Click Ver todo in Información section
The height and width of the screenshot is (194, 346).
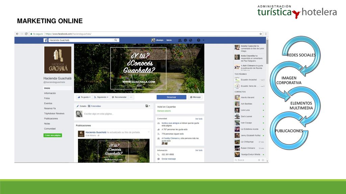coord(199,151)
